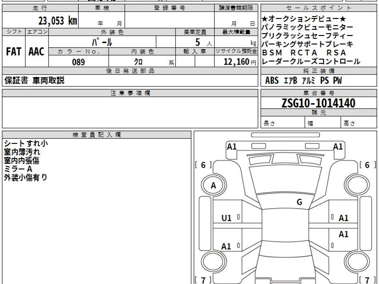Click the FAT shift type cell
The height and width of the screenshot is (284, 379).
14,51
